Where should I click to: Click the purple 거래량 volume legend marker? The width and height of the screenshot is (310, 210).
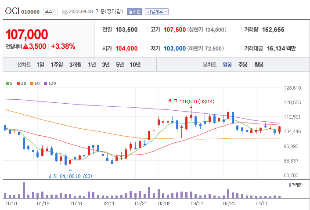pos(290,185)
